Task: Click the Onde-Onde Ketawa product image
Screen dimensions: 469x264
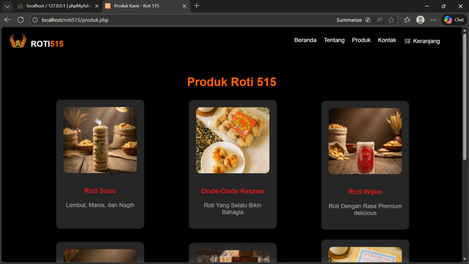Action: tap(233, 140)
